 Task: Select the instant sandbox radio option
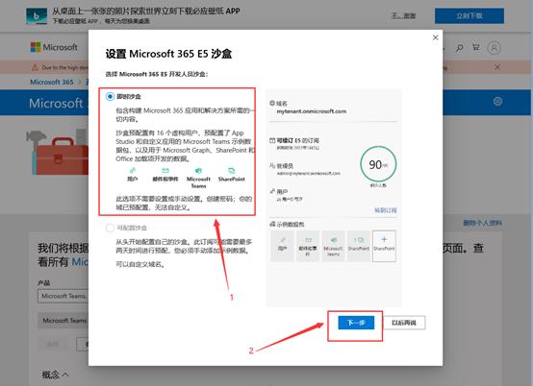click(110, 96)
